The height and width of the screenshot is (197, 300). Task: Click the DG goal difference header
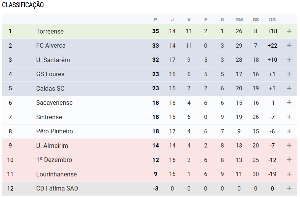point(272,20)
